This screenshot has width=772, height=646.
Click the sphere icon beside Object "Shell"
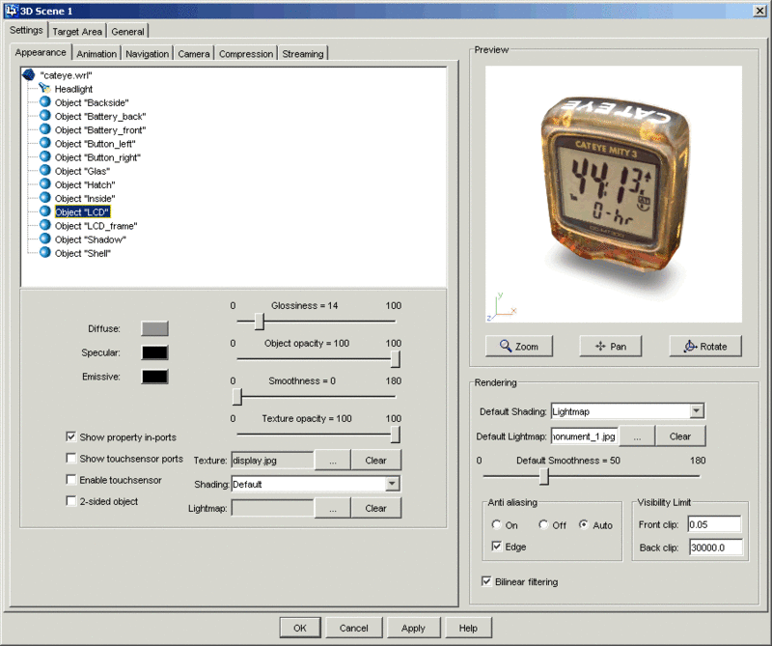[44, 252]
